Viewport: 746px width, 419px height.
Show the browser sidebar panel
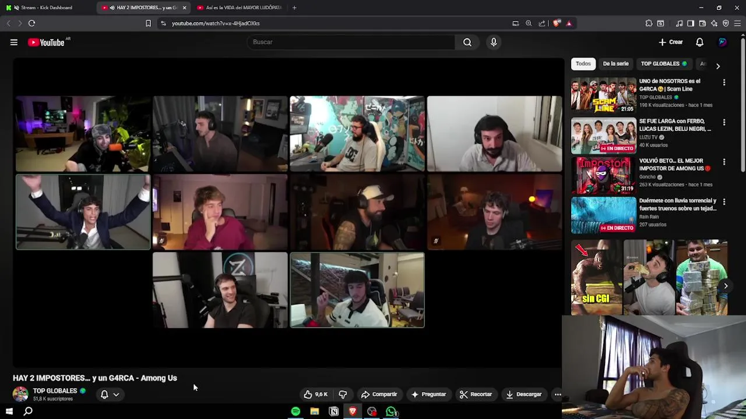(x=691, y=23)
